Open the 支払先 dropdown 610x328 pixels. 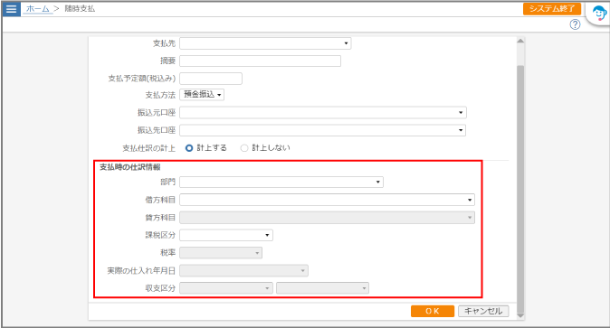265,43
